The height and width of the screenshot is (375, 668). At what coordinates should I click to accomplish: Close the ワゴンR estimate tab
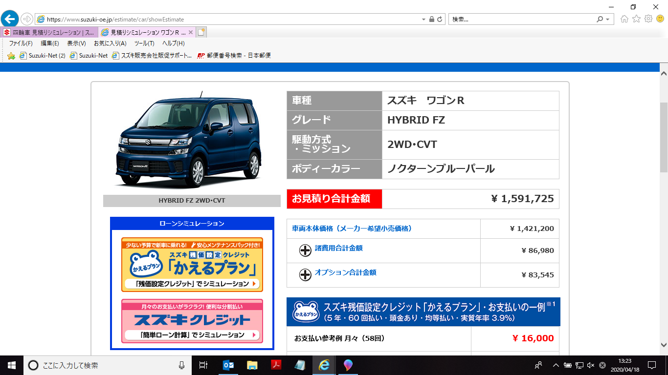pyautogui.click(x=191, y=32)
